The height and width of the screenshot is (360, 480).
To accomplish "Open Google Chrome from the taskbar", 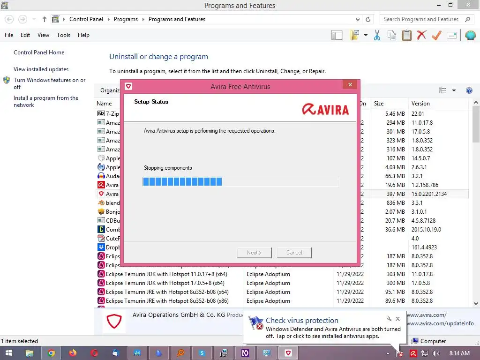I will click(51, 353).
